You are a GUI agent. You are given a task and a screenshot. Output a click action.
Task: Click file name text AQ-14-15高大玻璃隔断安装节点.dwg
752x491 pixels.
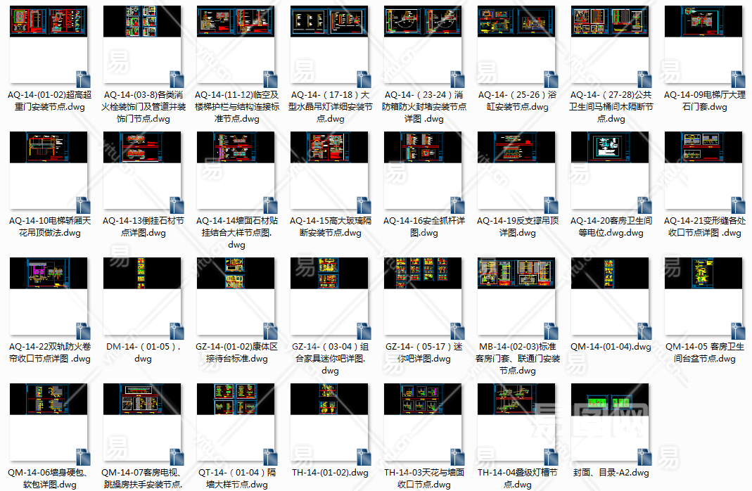pyautogui.click(x=331, y=227)
